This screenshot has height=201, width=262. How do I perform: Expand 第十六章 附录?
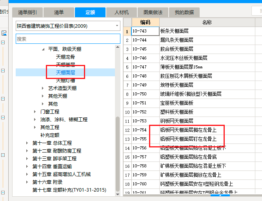(x=27, y=182)
